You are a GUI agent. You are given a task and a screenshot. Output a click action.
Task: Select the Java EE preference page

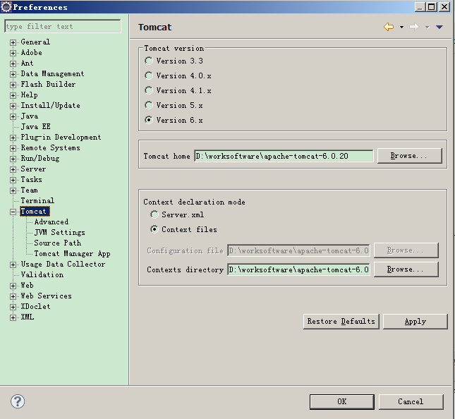(36, 126)
